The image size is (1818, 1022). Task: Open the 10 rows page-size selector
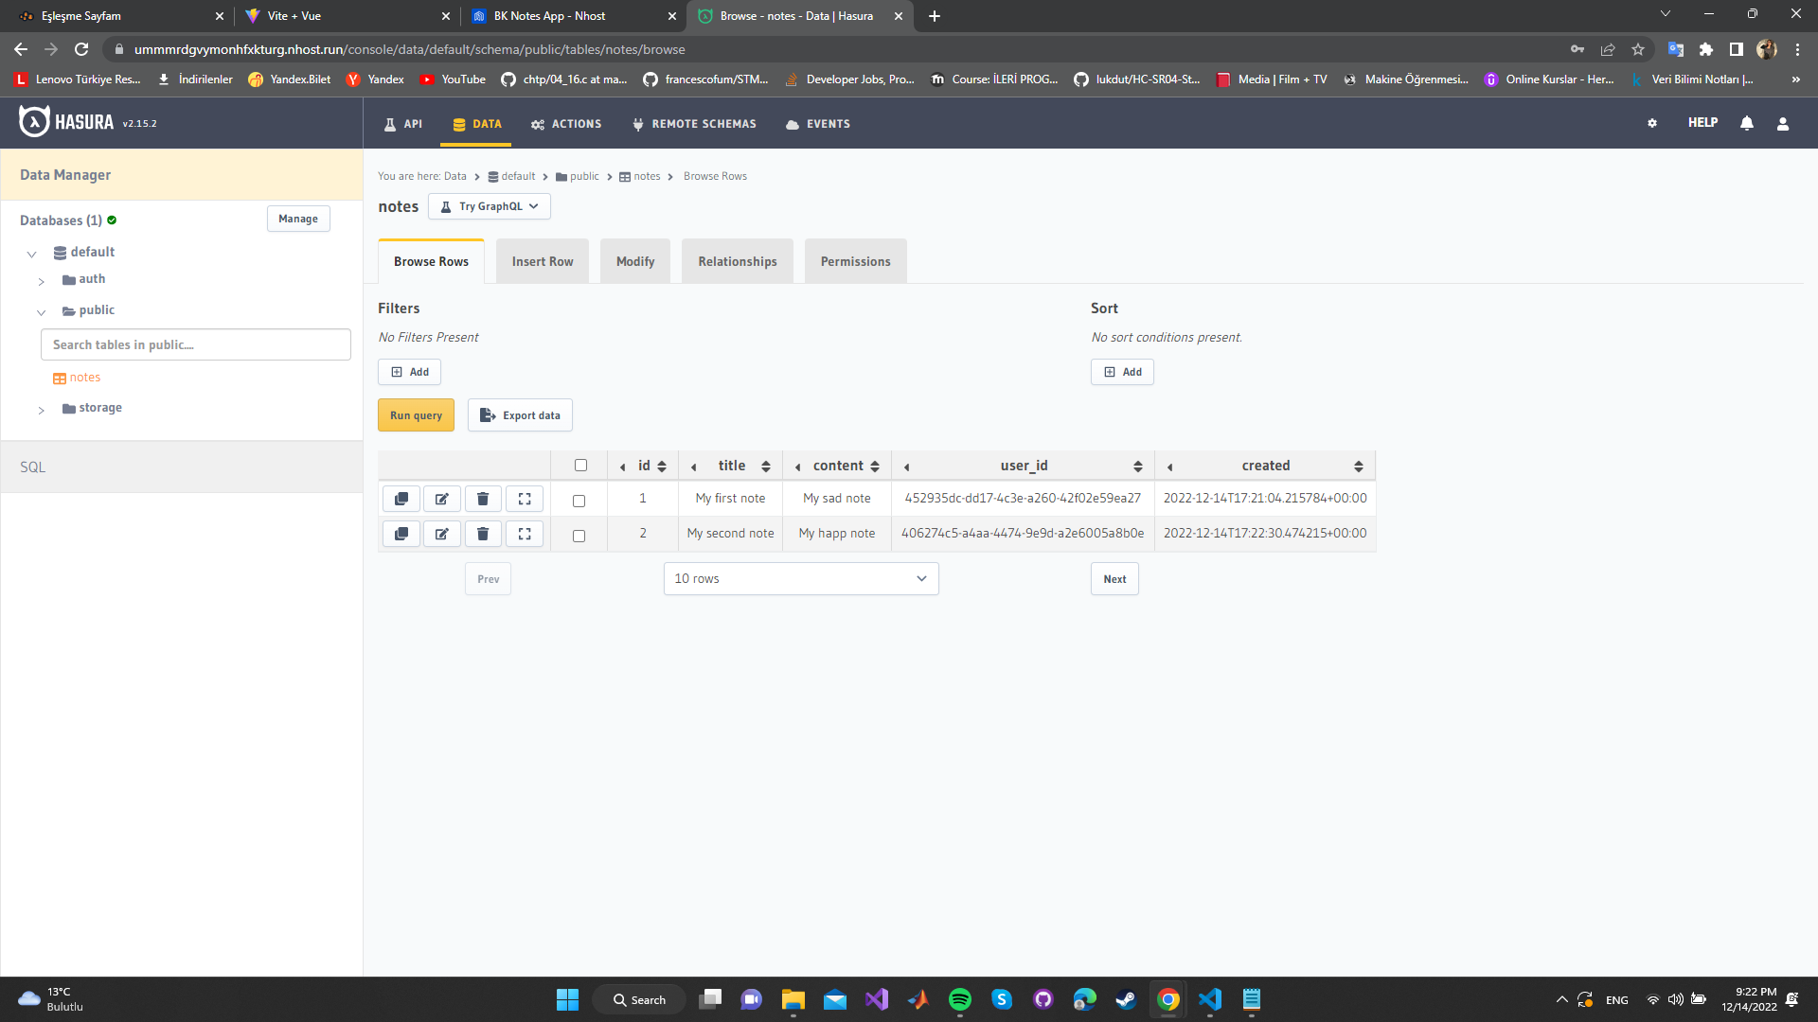[x=800, y=578]
